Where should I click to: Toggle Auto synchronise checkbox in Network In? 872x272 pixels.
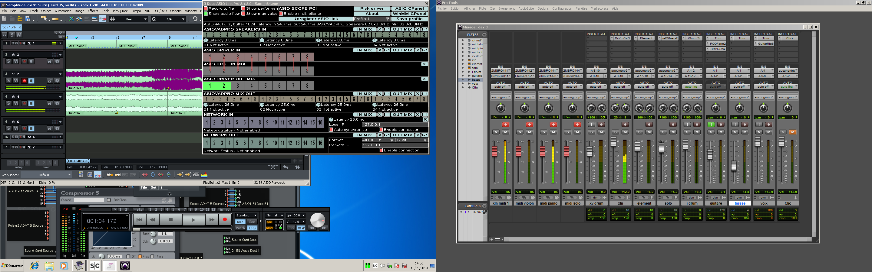tap(331, 130)
